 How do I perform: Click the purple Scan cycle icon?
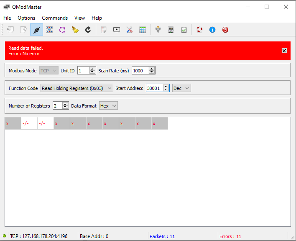click(x=62, y=30)
